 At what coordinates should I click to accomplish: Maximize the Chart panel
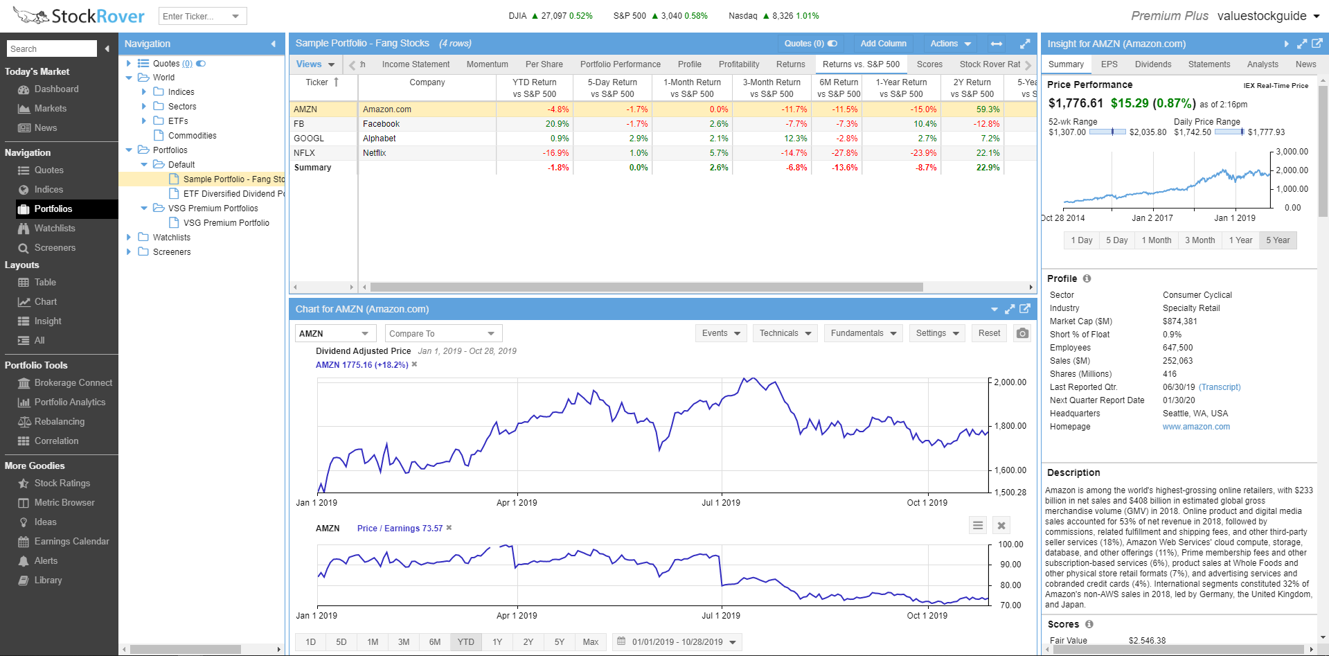point(1010,309)
